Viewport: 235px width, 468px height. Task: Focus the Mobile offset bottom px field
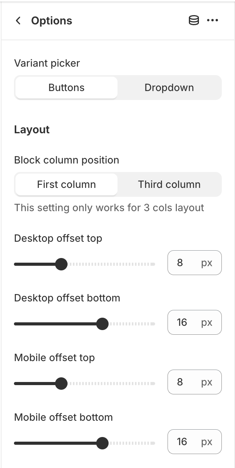click(x=195, y=442)
